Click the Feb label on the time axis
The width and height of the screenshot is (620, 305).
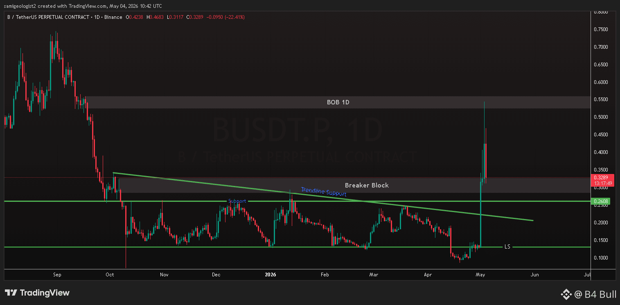click(x=325, y=275)
